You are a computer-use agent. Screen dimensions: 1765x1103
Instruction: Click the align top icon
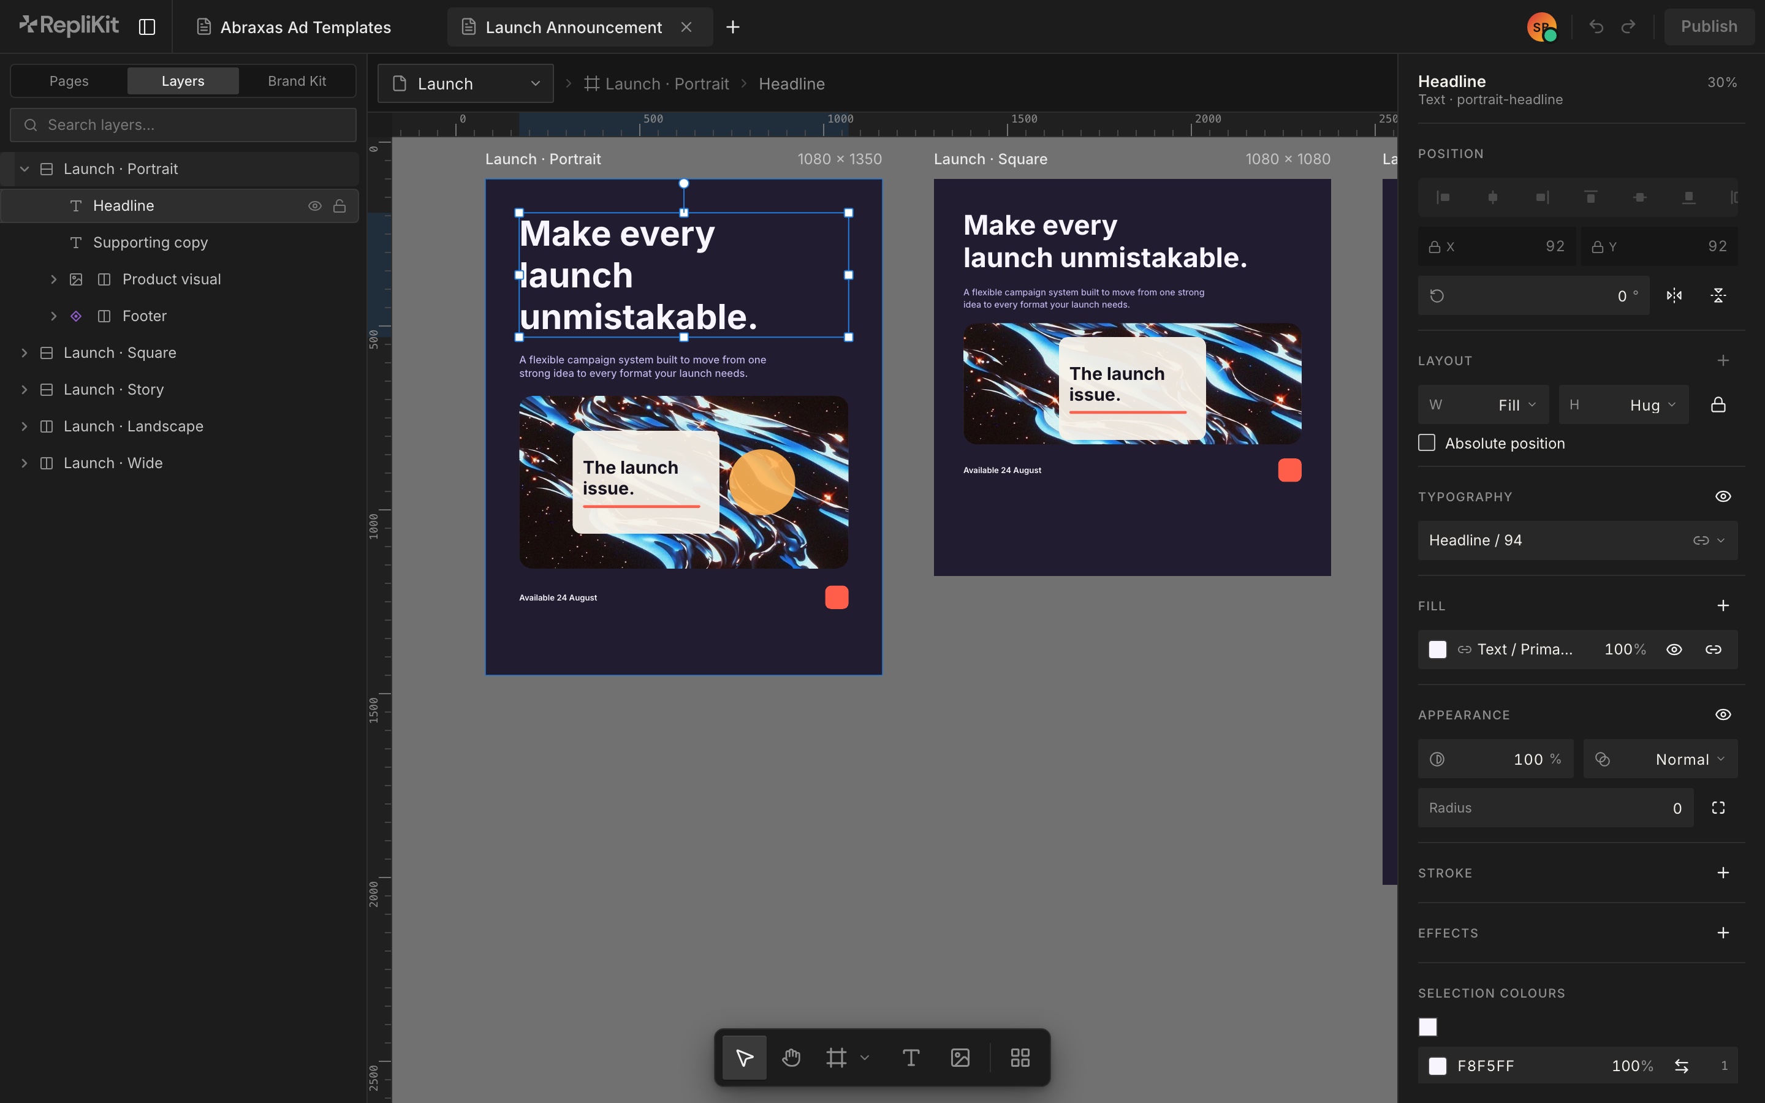pos(1591,197)
